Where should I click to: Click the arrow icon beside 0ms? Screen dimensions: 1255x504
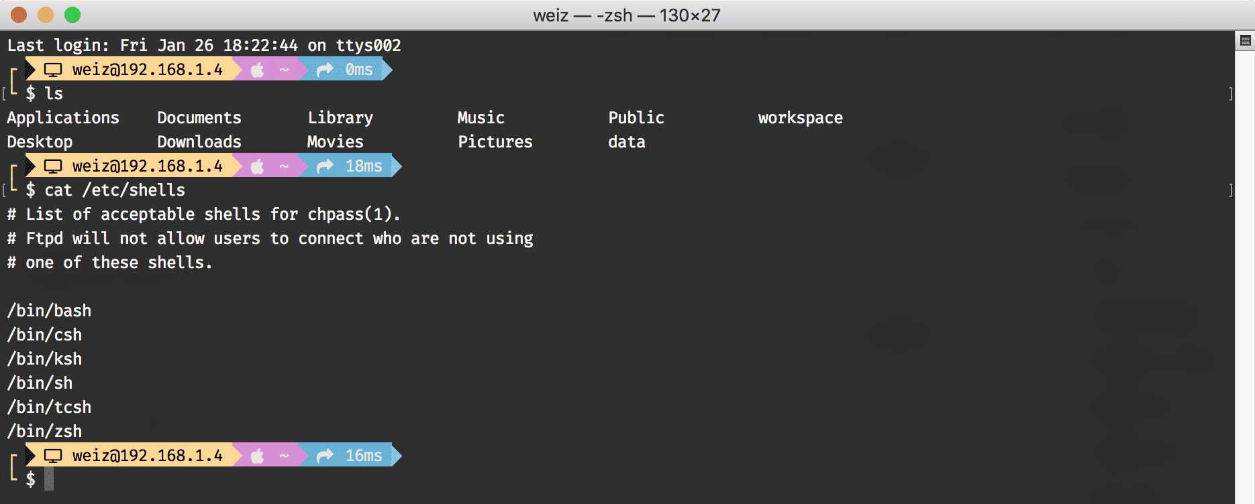pos(325,70)
